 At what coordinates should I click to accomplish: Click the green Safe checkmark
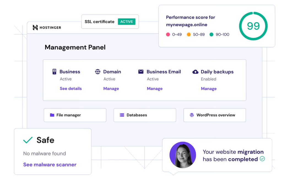28,140
